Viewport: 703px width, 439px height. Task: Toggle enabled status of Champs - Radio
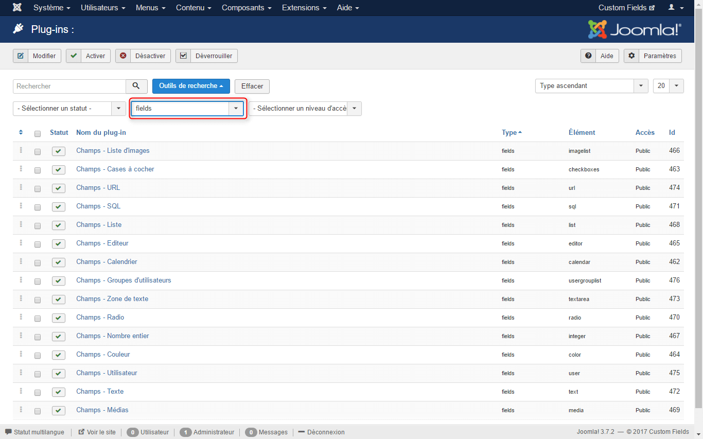59,318
